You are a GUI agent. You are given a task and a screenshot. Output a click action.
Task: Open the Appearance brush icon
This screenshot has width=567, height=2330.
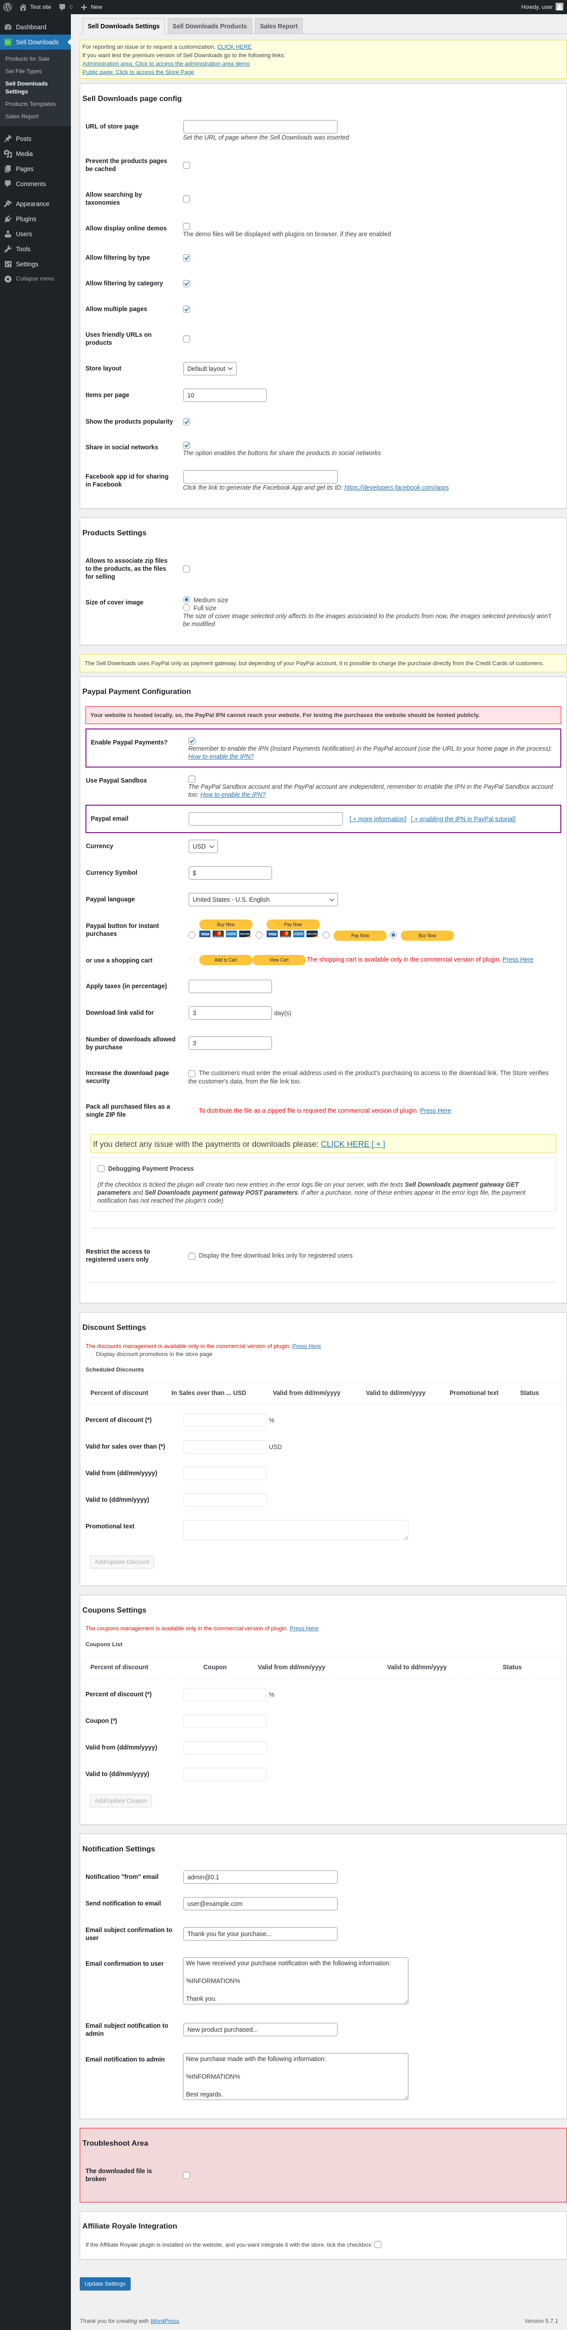point(8,203)
